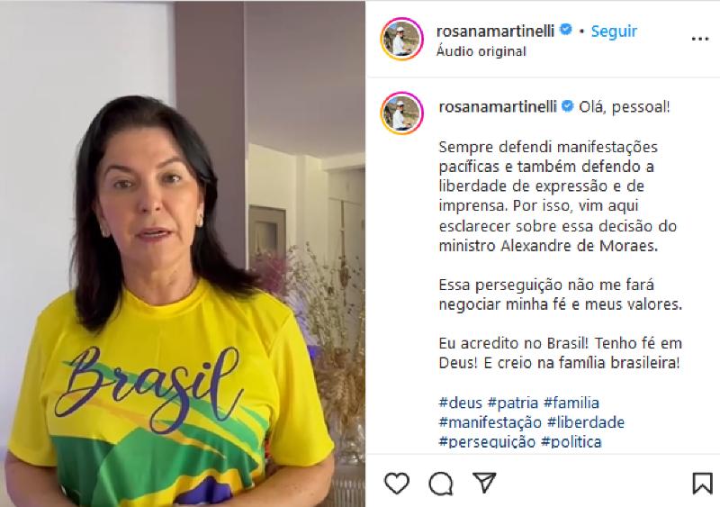Click the video of the woman to pause
The image size is (720, 507).
[183, 254]
